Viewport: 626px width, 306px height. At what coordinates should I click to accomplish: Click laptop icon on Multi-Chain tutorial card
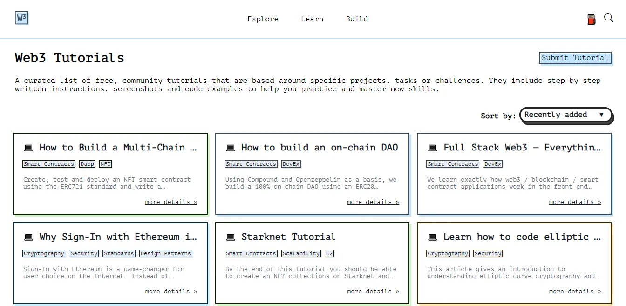(29, 148)
